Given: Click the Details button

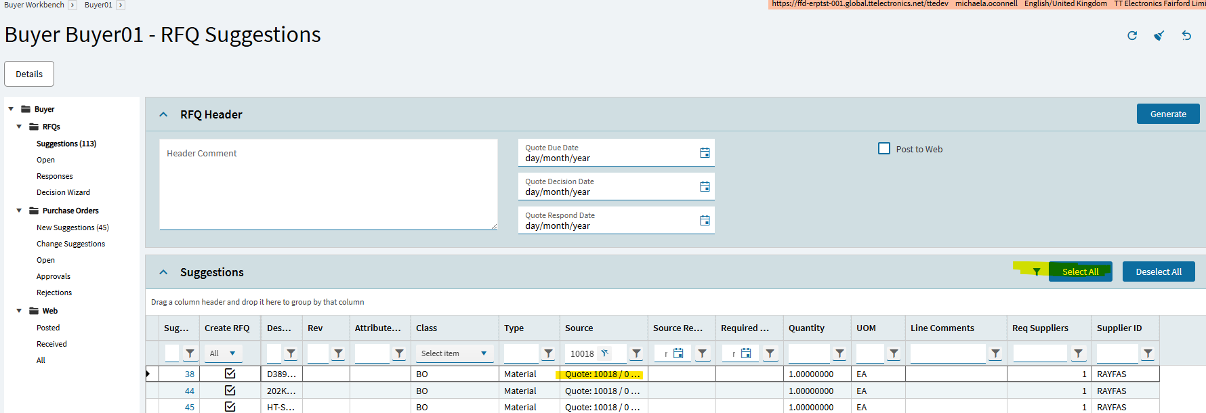Looking at the screenshot, I should point(29,74).
